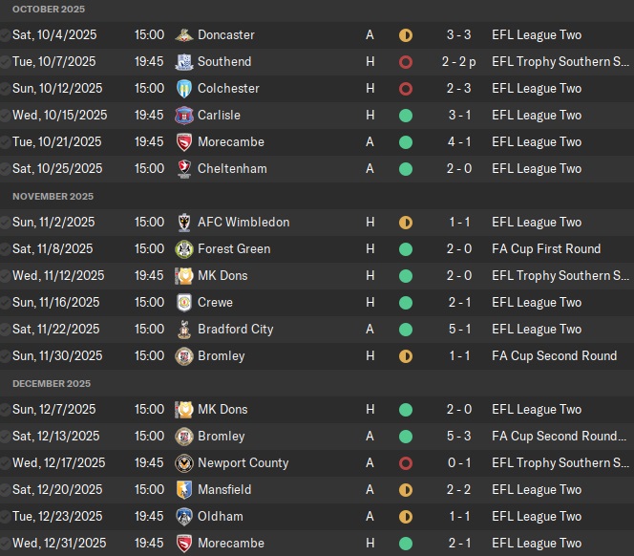This screenshot has width=634, height=556.
Task: Click the Newport County badge icon
Action: (x=183, y=463)
